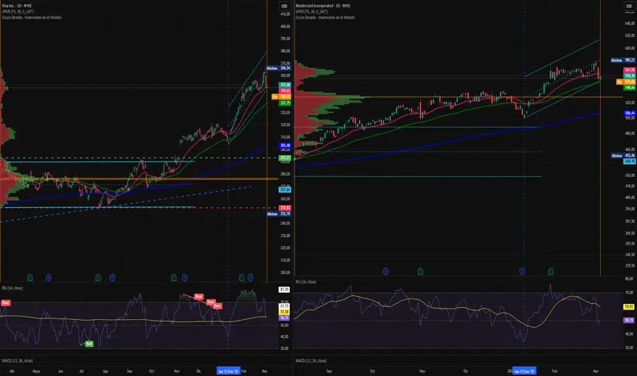Click pink 561,05 price label on Mastercard

(x=629, y=70)
